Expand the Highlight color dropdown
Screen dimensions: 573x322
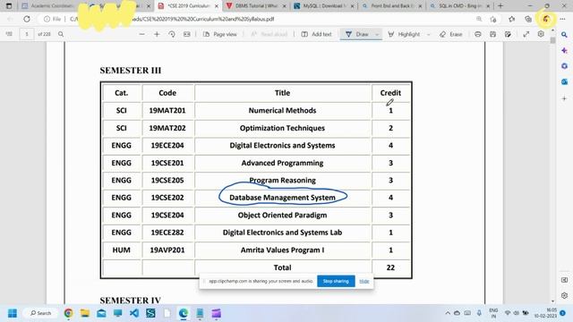(x=429, y=34)
